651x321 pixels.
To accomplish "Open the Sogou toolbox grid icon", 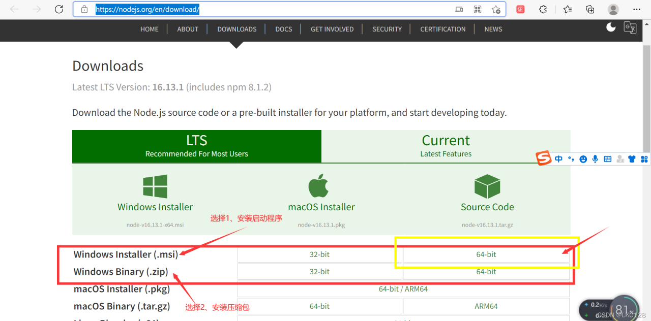I will (644, 159).
